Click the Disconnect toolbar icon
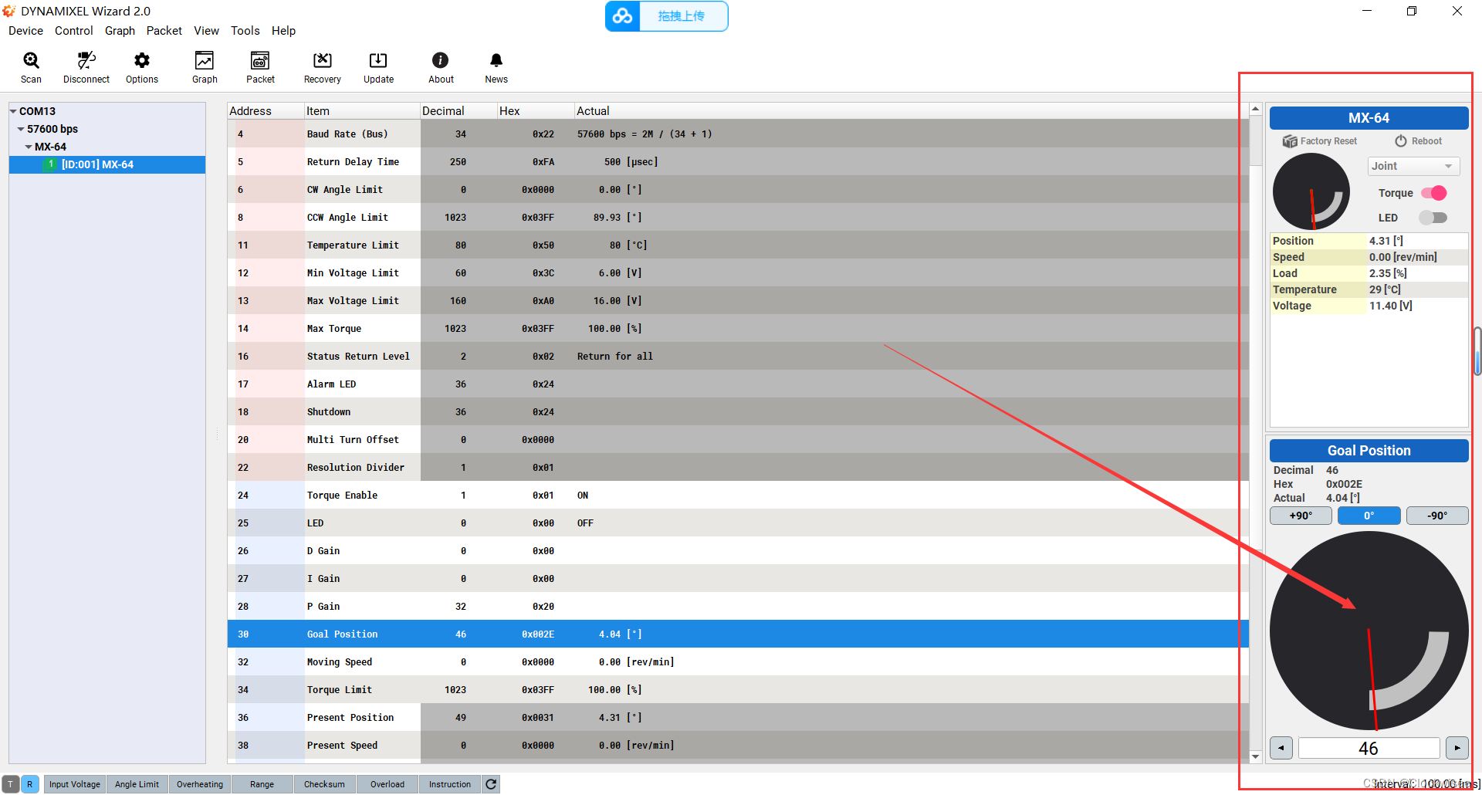1482x795 pixels. click(86, 67)
